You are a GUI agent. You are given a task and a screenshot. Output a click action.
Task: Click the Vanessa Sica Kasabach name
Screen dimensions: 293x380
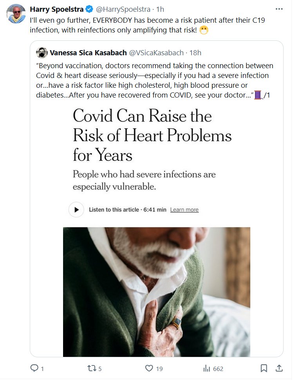(x=88, y=52)
